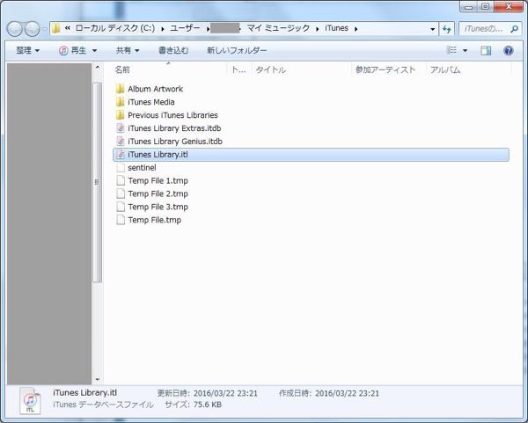The image size is (528, 423).
Task: Click the Album Artwork folder icon
Action: (x=120, y=89)
